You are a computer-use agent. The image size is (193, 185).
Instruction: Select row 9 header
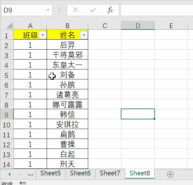[7, 114]
